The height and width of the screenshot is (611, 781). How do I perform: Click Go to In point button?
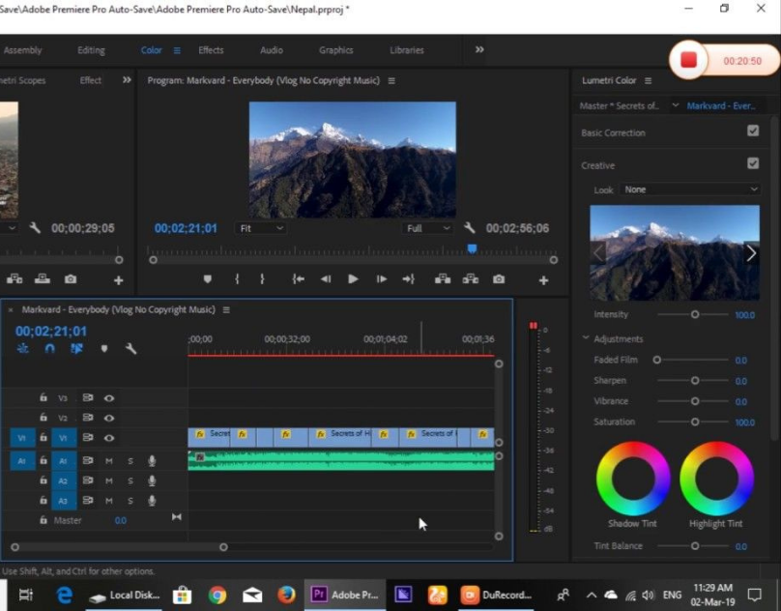pos(298,279)
